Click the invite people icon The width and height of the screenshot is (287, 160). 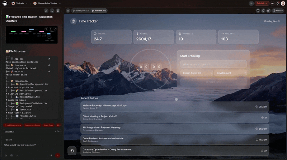point(251,3)
